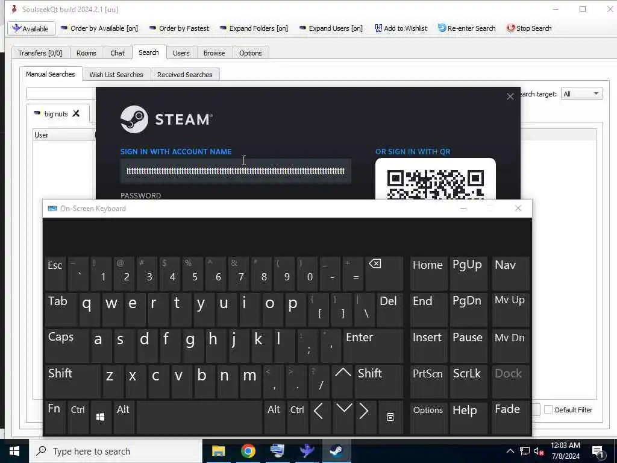Click the PrtScn key on keyboard

(x=428, y=382)
